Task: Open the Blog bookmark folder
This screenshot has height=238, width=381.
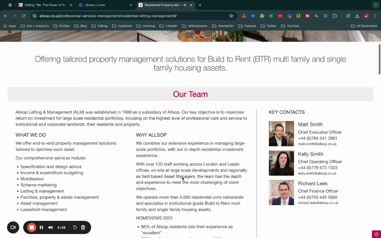Action: [x=81, y=26]
